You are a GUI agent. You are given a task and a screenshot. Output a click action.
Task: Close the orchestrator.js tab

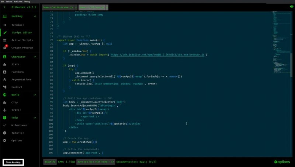pos(76,7)
